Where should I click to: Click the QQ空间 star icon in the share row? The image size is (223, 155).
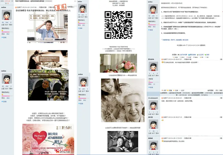point(198,55)
